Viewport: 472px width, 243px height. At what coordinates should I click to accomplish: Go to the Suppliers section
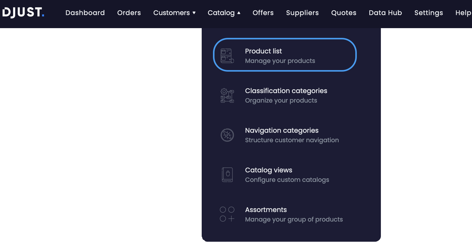[302, 13]
